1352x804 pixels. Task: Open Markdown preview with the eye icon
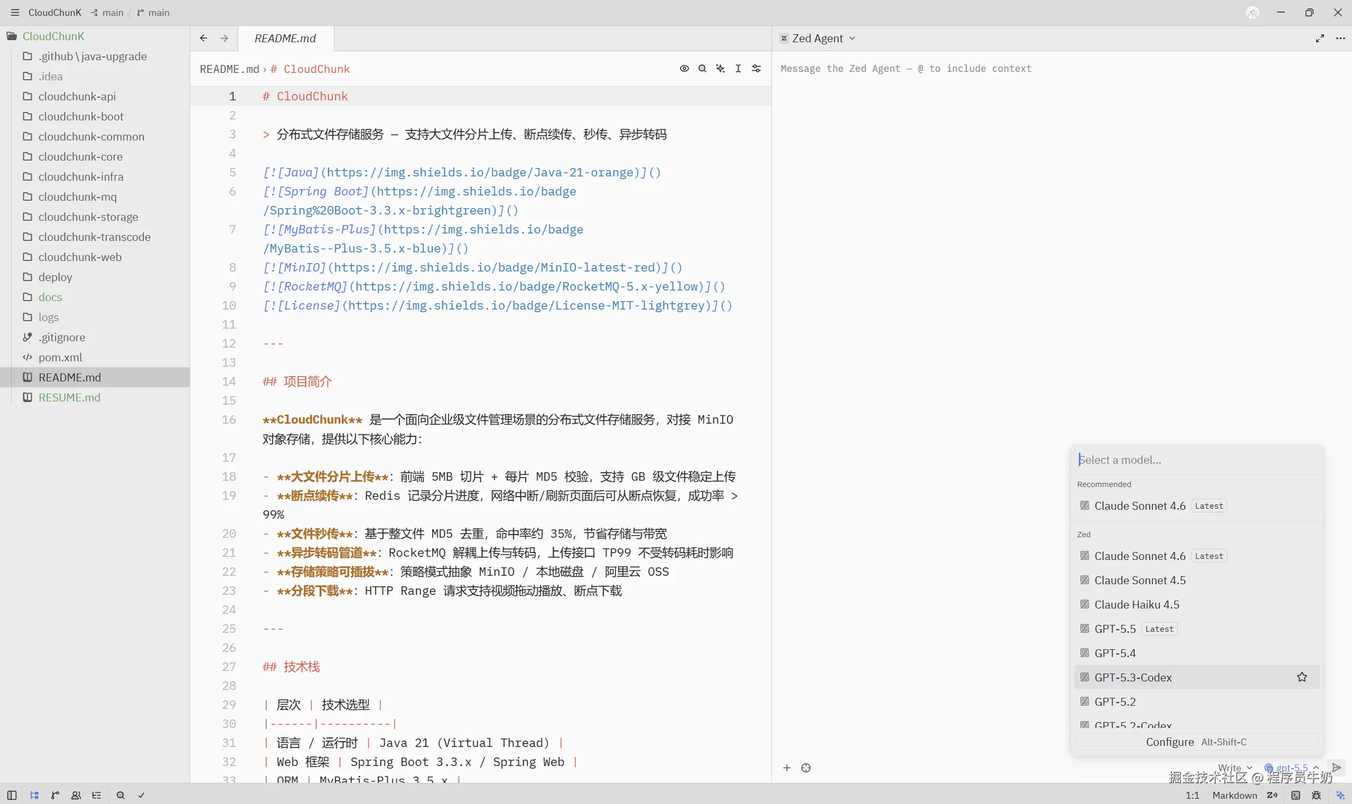click(x=684, y=69)
